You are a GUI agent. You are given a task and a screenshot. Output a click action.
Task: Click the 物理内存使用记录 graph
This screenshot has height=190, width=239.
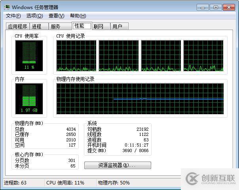coord(140,99)
